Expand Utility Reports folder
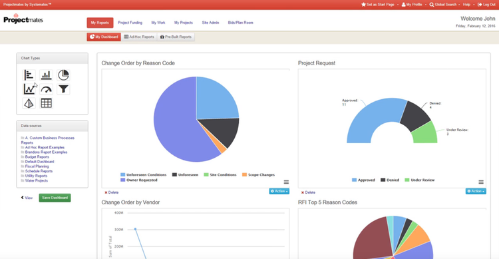 (x=34, y=176)
